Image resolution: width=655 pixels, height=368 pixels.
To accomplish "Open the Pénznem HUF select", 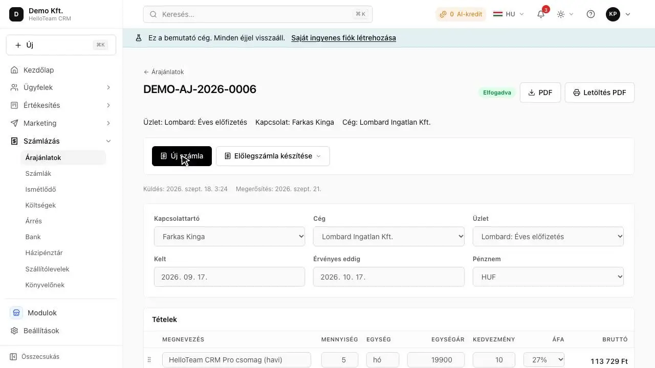I will [x=548, y=277].
